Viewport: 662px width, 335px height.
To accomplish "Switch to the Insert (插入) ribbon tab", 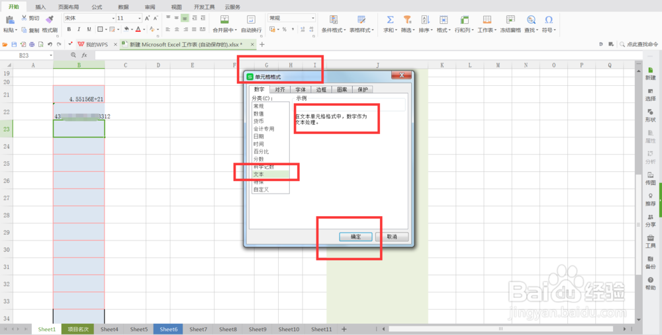I will 40,7.
